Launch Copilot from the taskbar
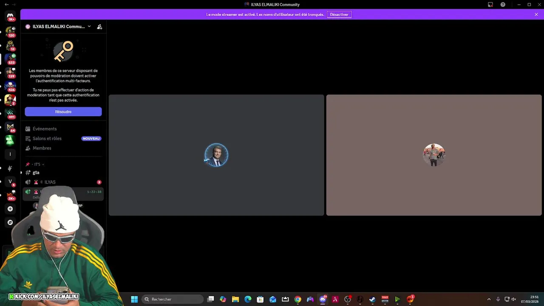The width and height of the screenshot is (544, 306). [223, 299]
